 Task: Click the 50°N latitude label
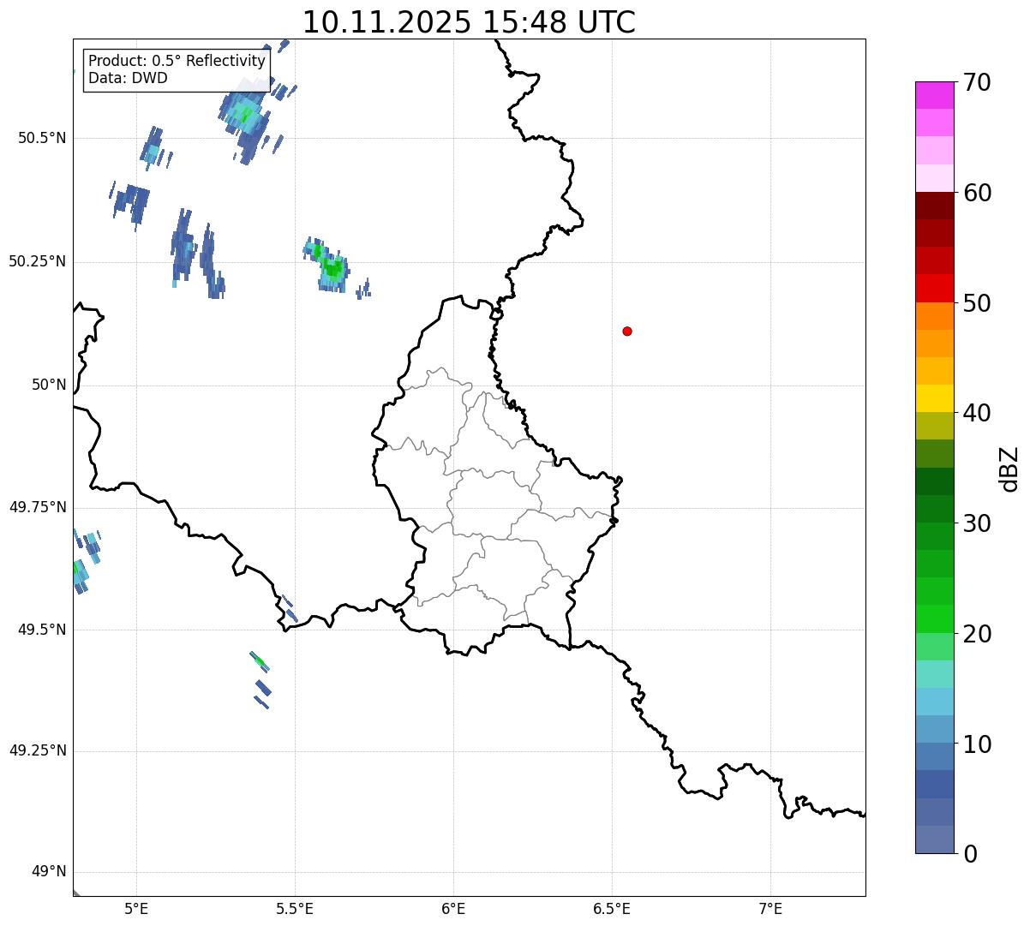[49, 385]
